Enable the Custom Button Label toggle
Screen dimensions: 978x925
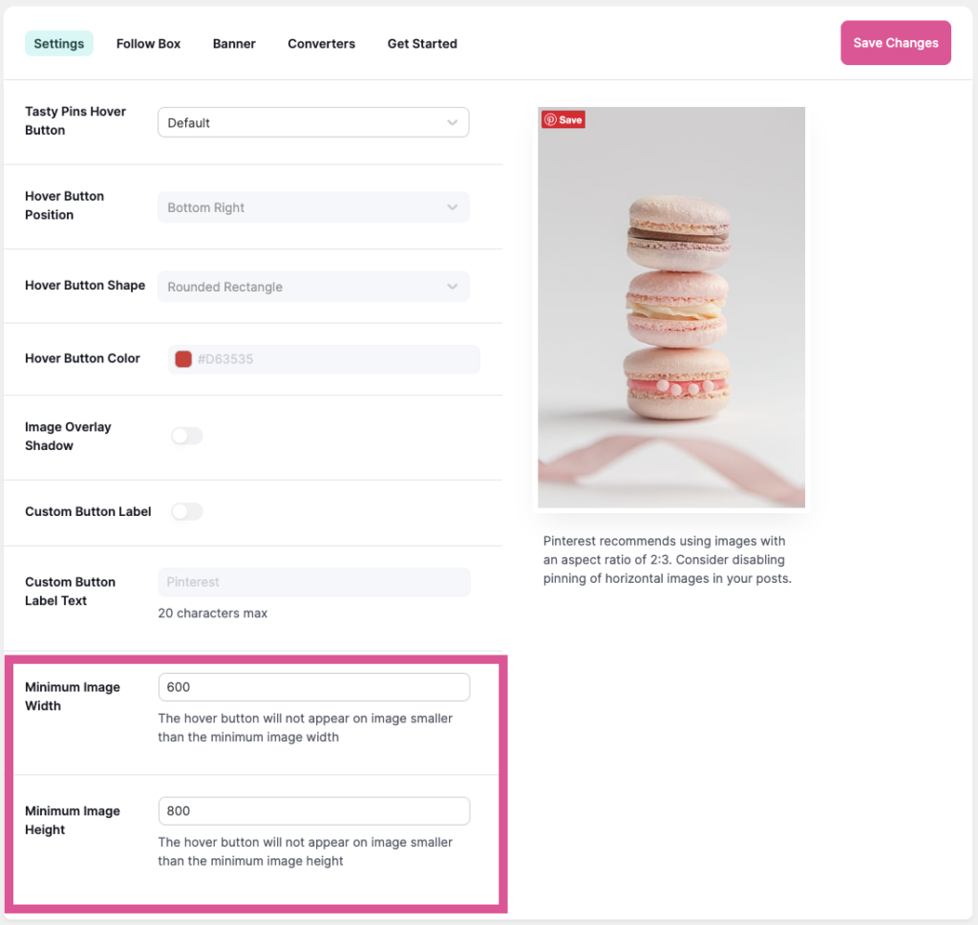(187, 511)
